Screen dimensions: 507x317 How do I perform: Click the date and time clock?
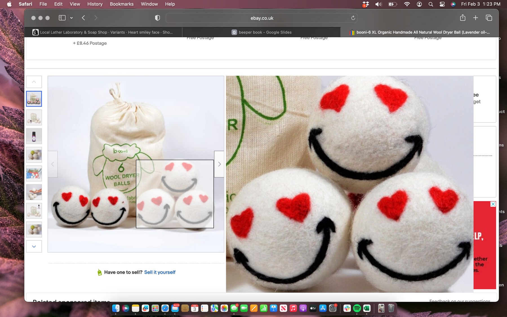tap(481, 4)
